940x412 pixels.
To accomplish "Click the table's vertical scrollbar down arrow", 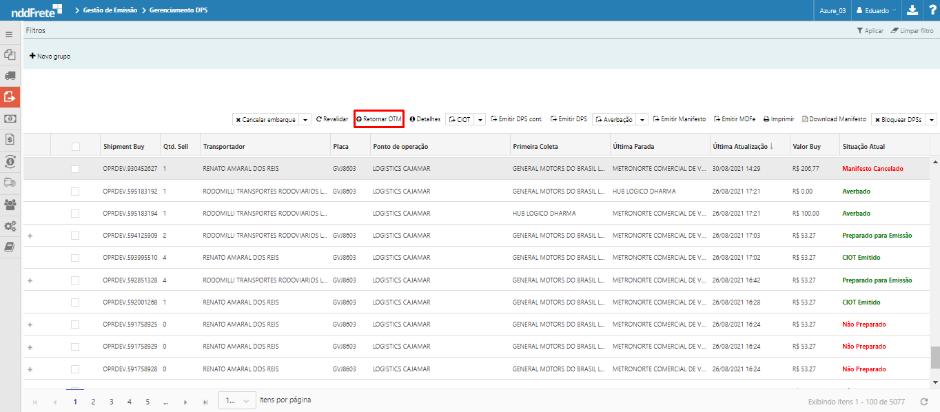I will 934,382.
